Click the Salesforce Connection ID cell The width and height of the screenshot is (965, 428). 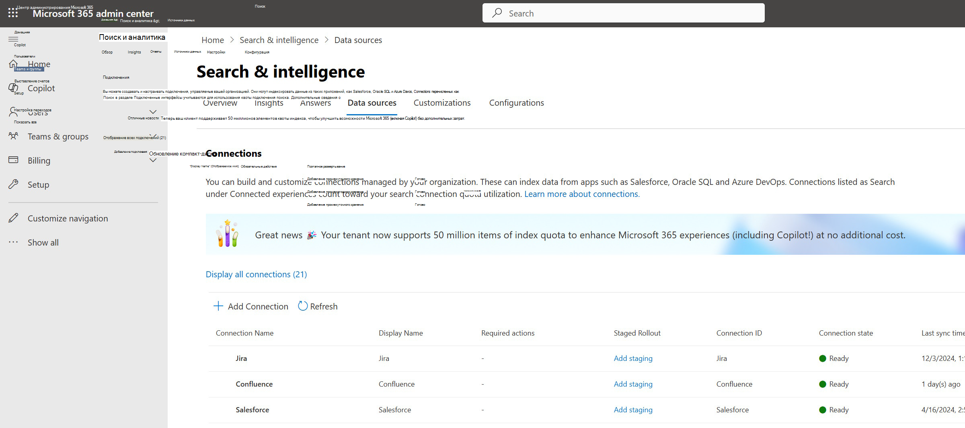(x=733, y=410)
